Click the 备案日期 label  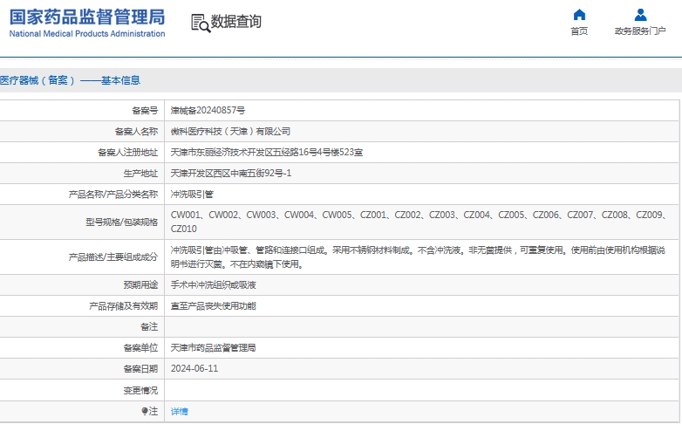tap(140, 369)
